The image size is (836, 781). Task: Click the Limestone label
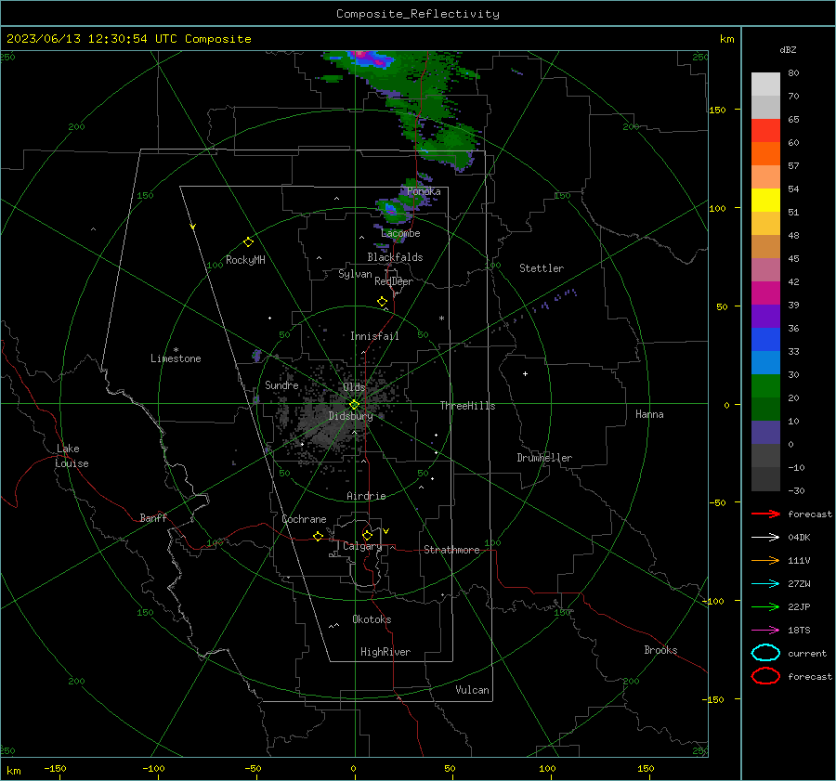[176, 358]
